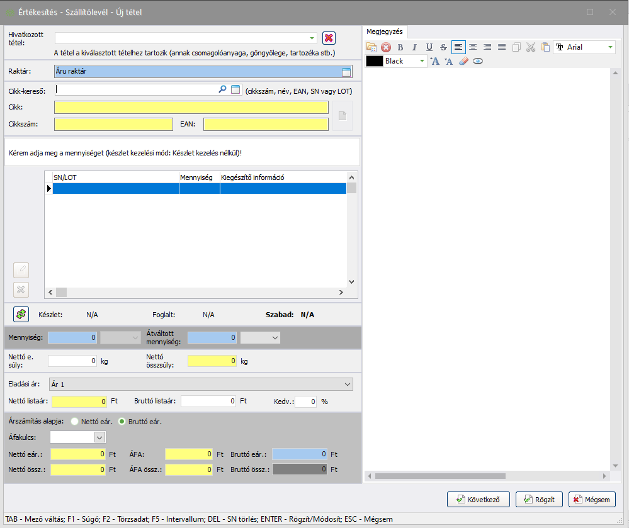Viewport: 629px width, 528px height.
Task: Toggle the eye preview icon in toolbar
Action: pos(478,61)
